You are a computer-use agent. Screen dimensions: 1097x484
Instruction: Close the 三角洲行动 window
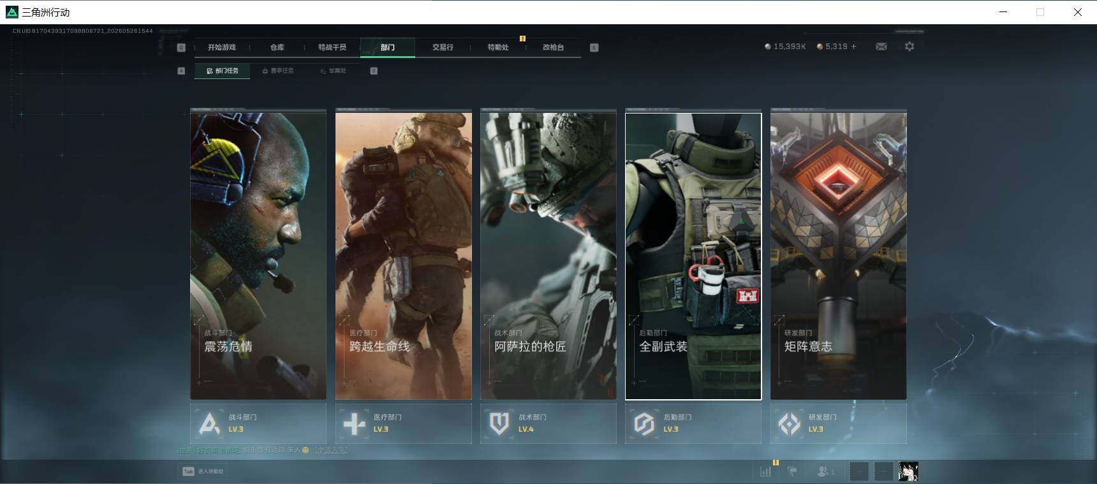point(1078,12)
